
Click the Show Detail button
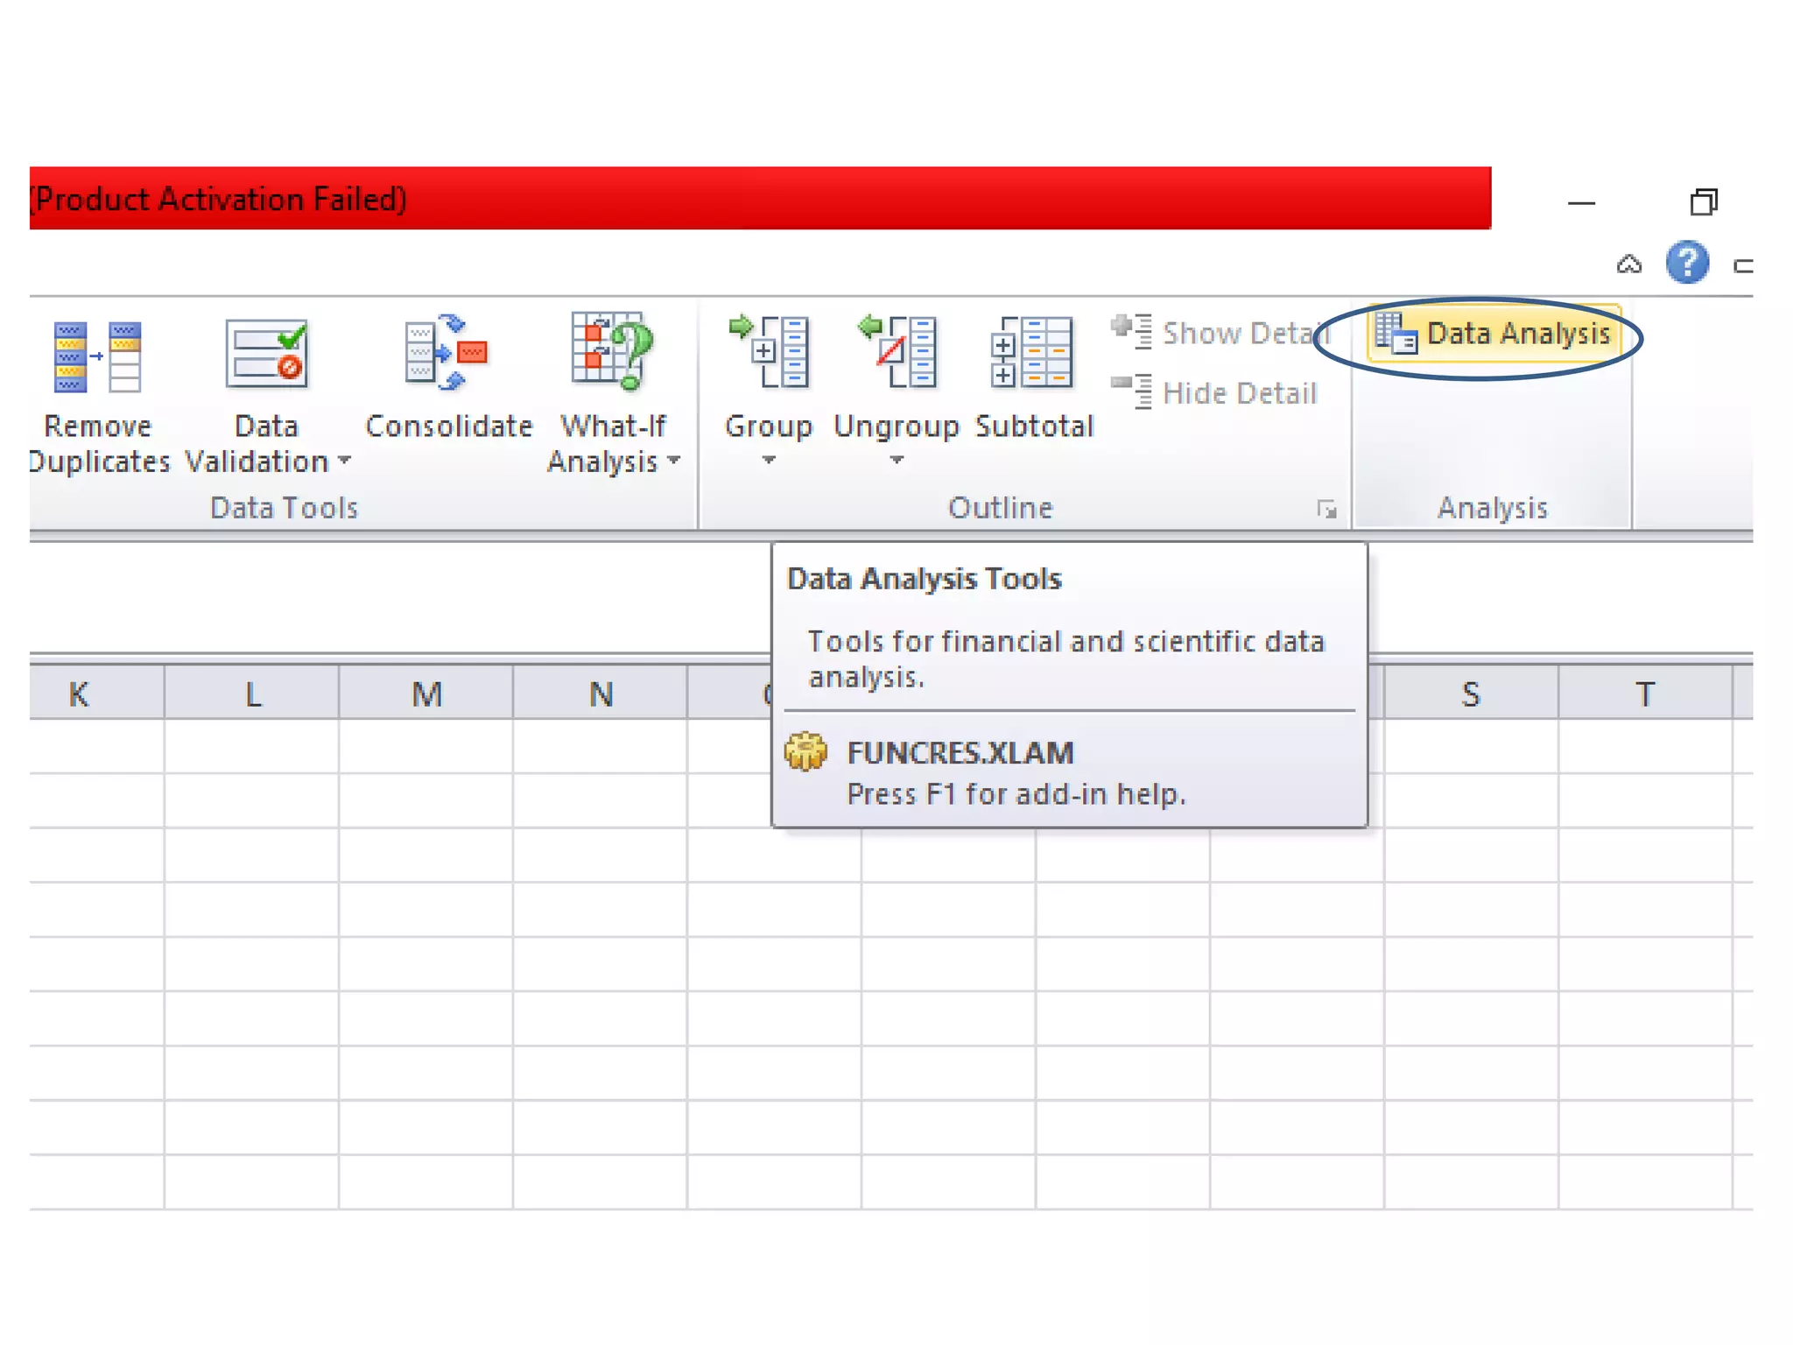[x=1220, y=334]
